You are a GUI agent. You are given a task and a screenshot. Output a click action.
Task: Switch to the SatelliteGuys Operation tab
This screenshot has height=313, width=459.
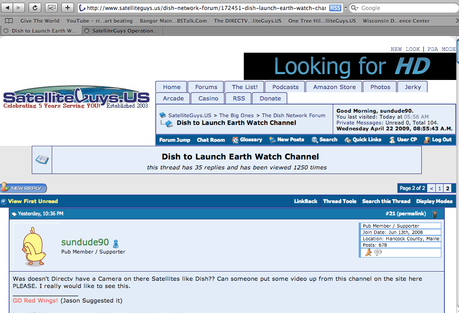coord(125,31)
